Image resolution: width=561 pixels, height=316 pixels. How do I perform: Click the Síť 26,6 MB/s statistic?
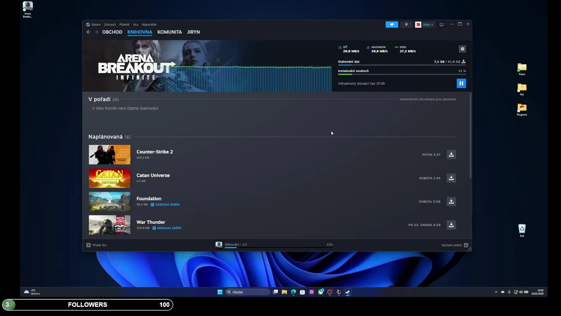pos(349,49)
